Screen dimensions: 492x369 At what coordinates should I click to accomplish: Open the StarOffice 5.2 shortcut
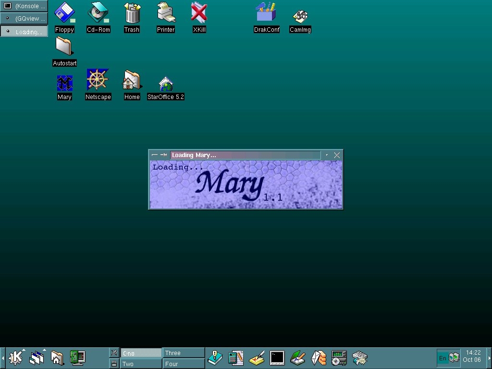[x=165, y=84]
